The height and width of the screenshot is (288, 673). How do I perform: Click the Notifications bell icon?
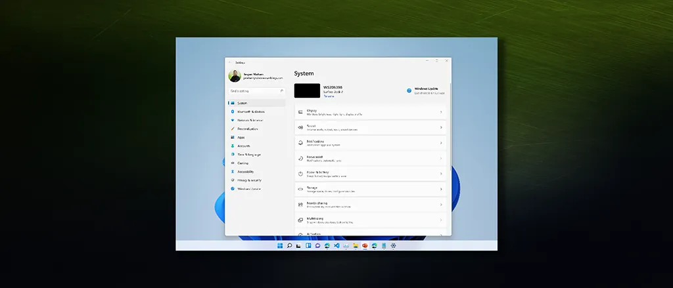[x=300, y=143]
